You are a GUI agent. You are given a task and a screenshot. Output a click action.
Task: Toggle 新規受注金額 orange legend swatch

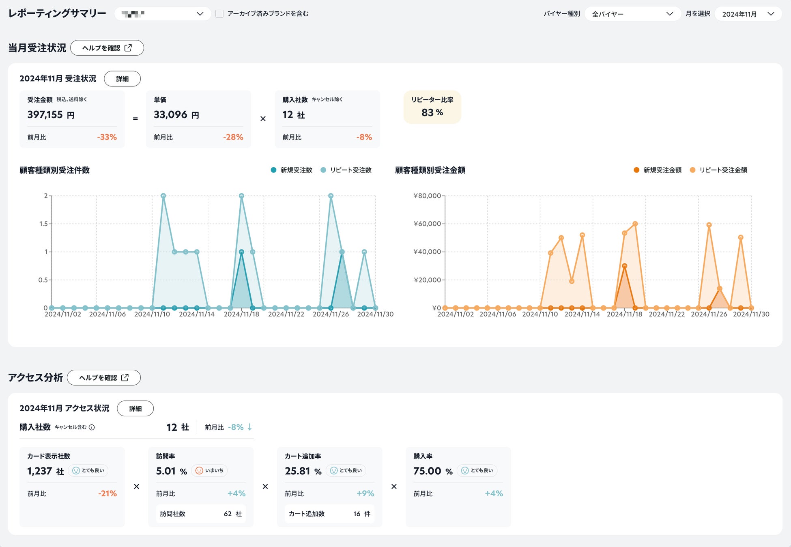click(x=636, y=170)
